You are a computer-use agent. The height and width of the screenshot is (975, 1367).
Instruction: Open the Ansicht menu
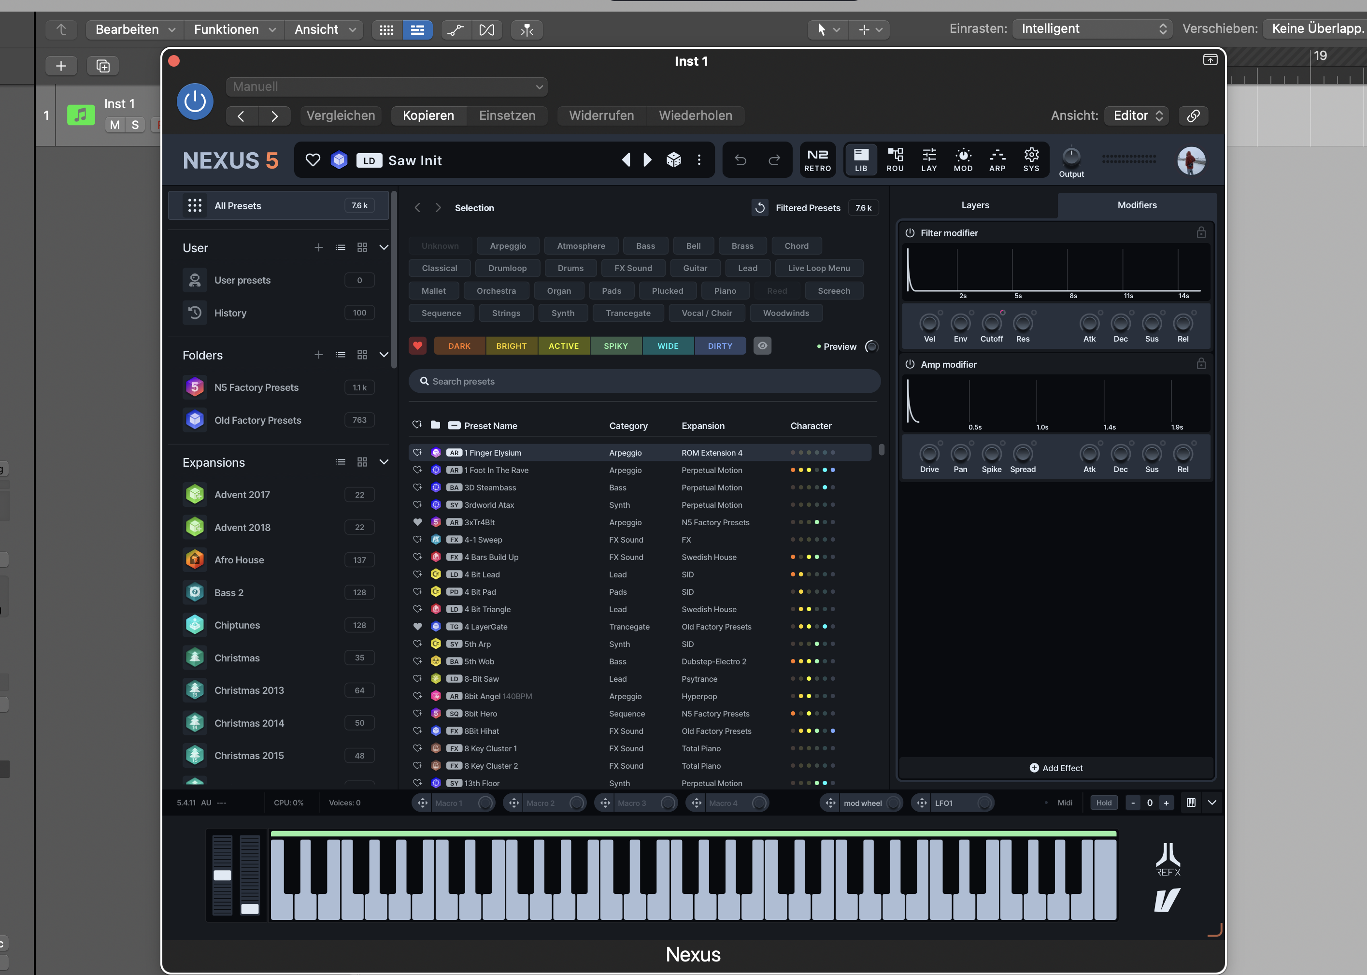[x=324, y=29]
